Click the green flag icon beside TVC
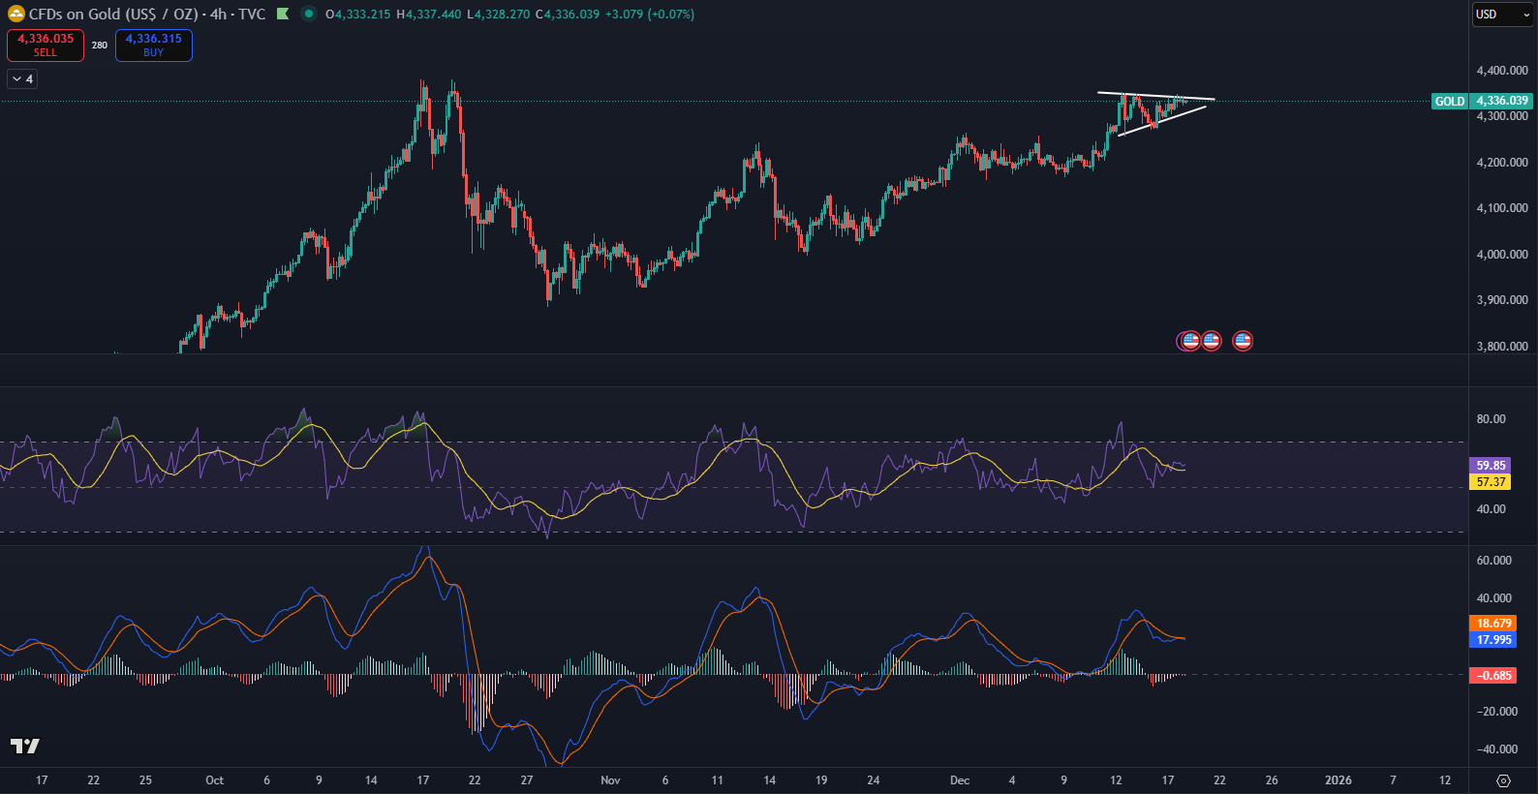The width and height of the screenshot is (1538, 794). point(283,15)
